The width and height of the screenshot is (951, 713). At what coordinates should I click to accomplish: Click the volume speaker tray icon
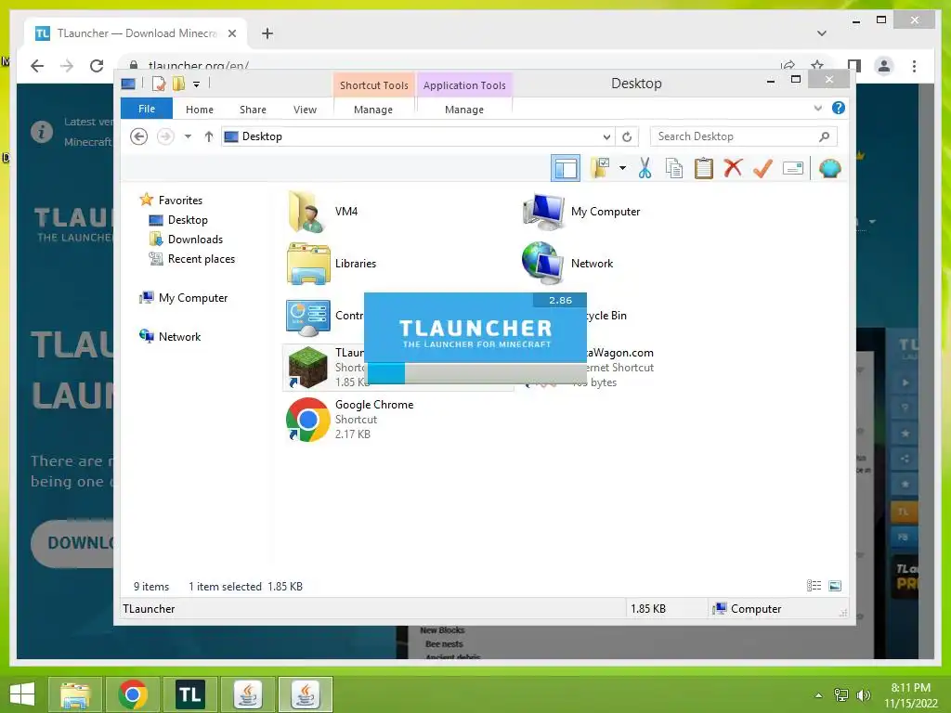(x=863, y=695)
